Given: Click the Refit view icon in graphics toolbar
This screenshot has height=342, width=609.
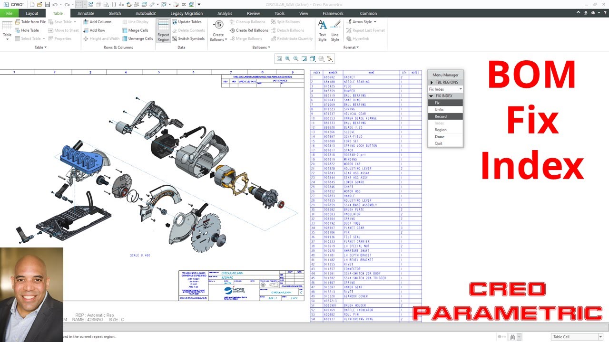Looking at the screenshot, I should [279, 59].
